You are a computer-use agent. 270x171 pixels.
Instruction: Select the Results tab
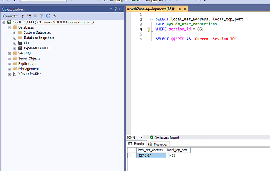(136, 144)
